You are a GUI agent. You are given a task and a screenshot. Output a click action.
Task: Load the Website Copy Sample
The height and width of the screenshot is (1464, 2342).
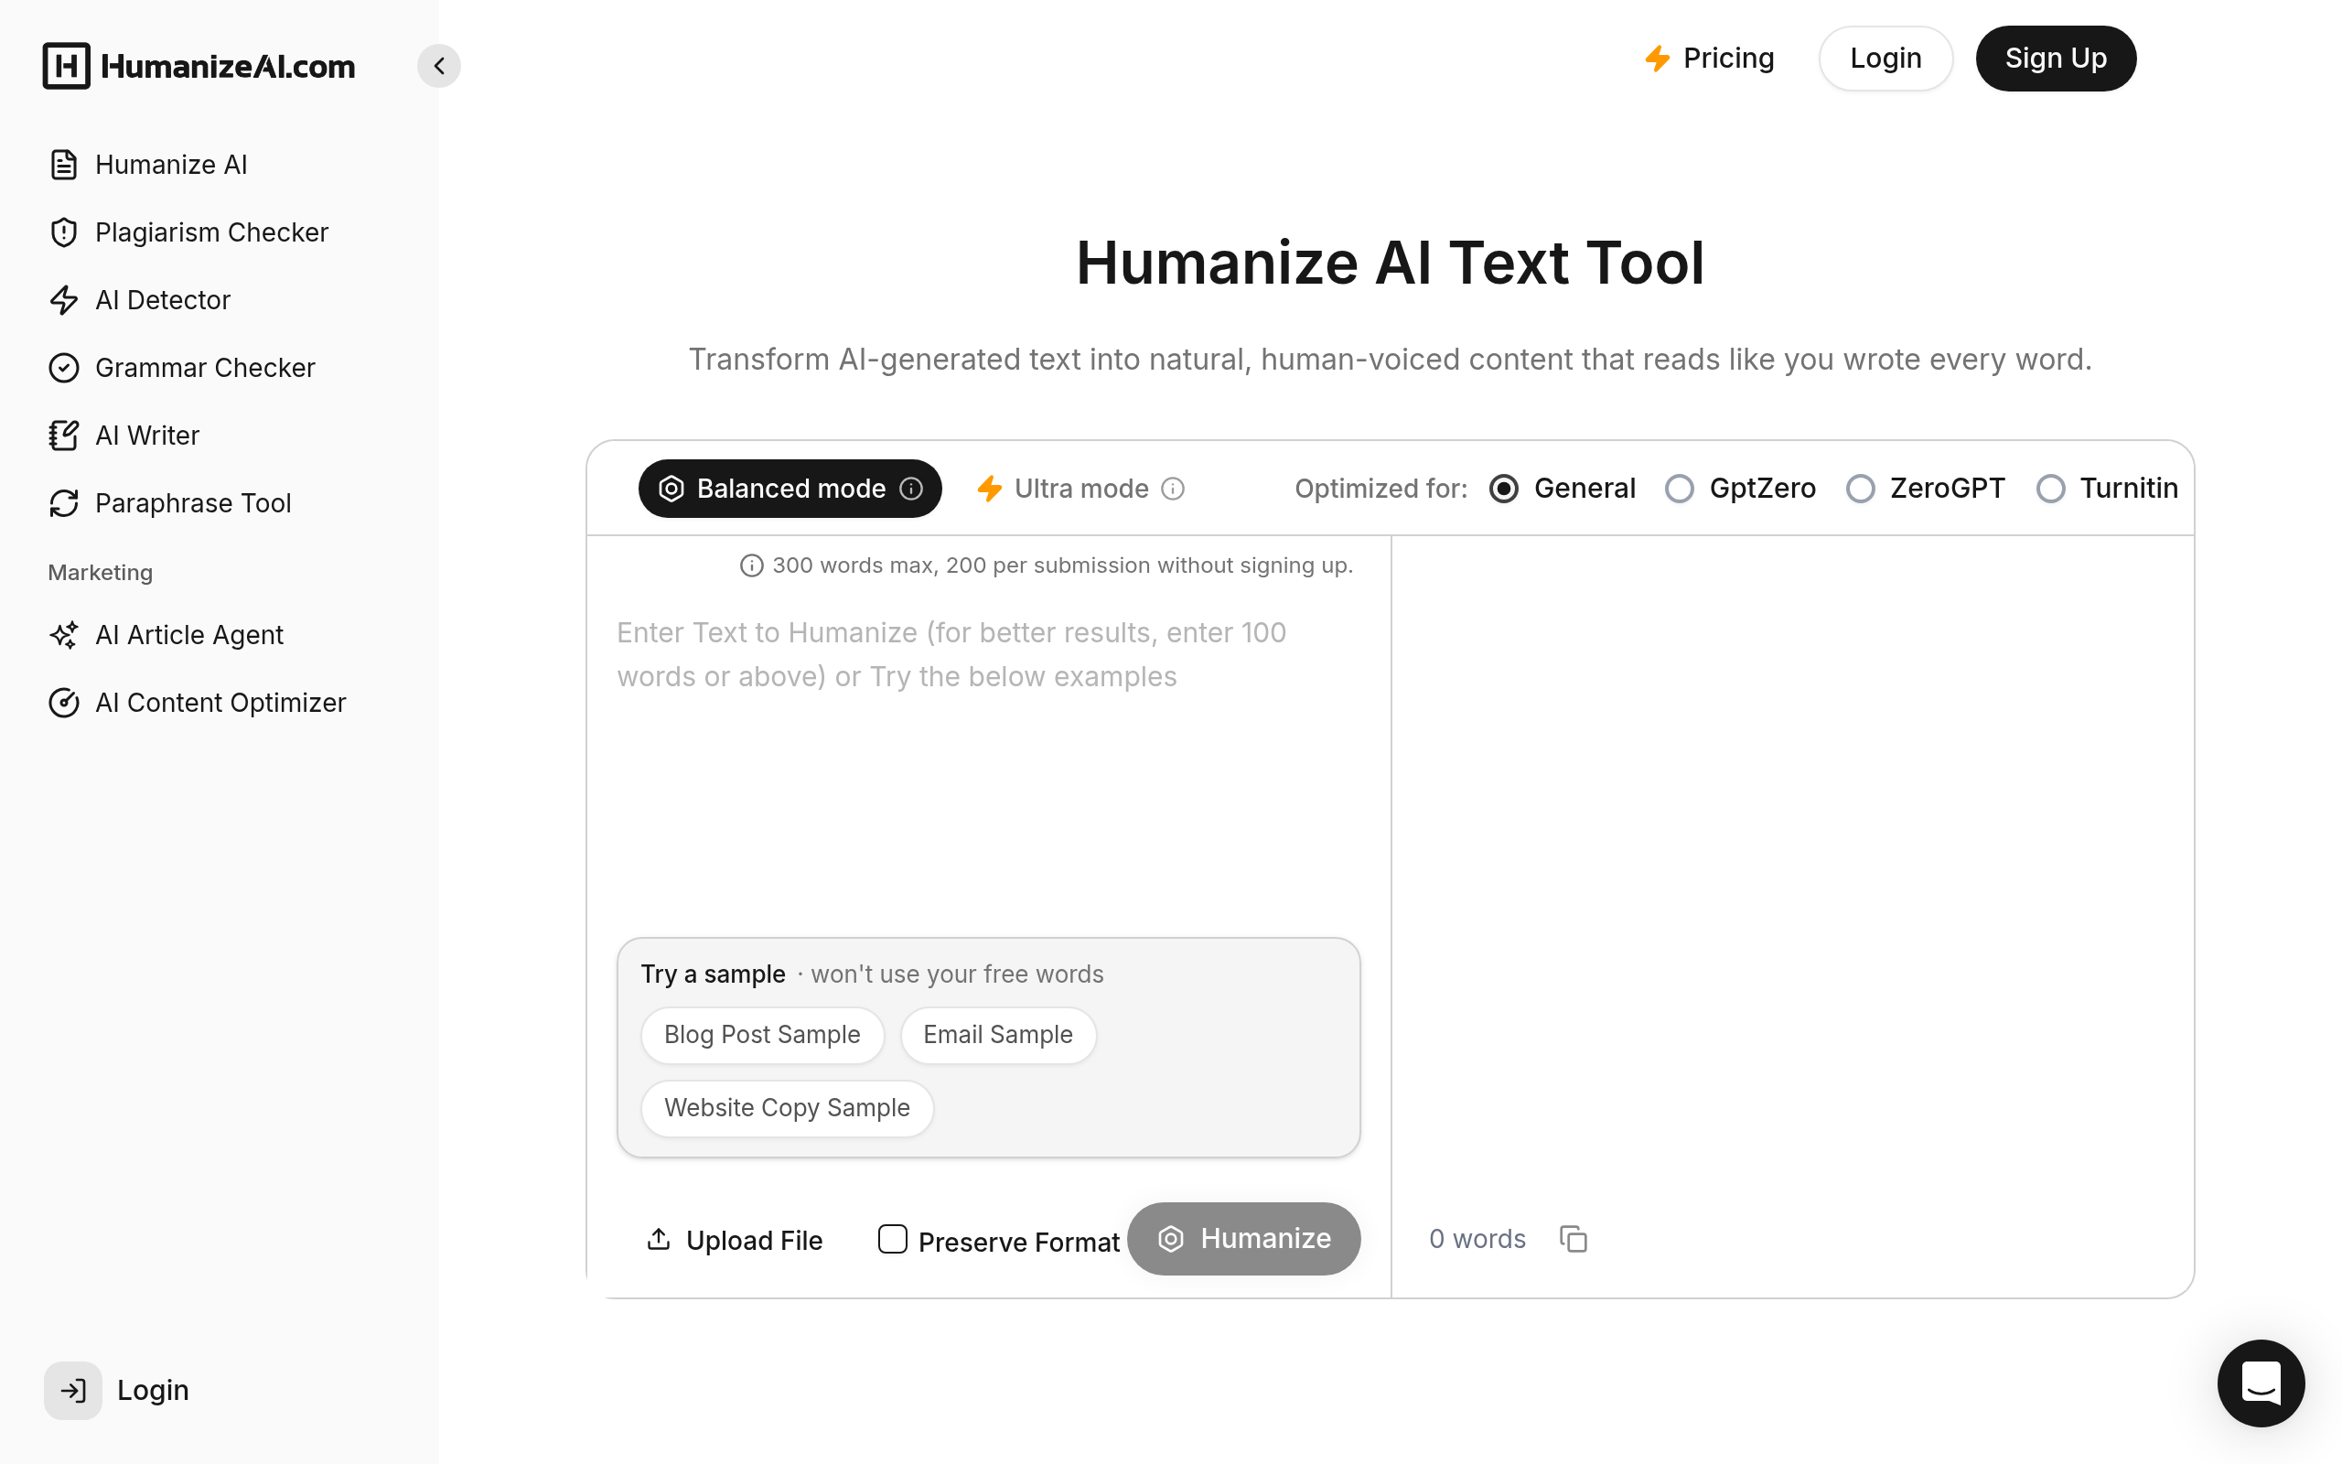pyautogui.click(x=787, y=1108)
